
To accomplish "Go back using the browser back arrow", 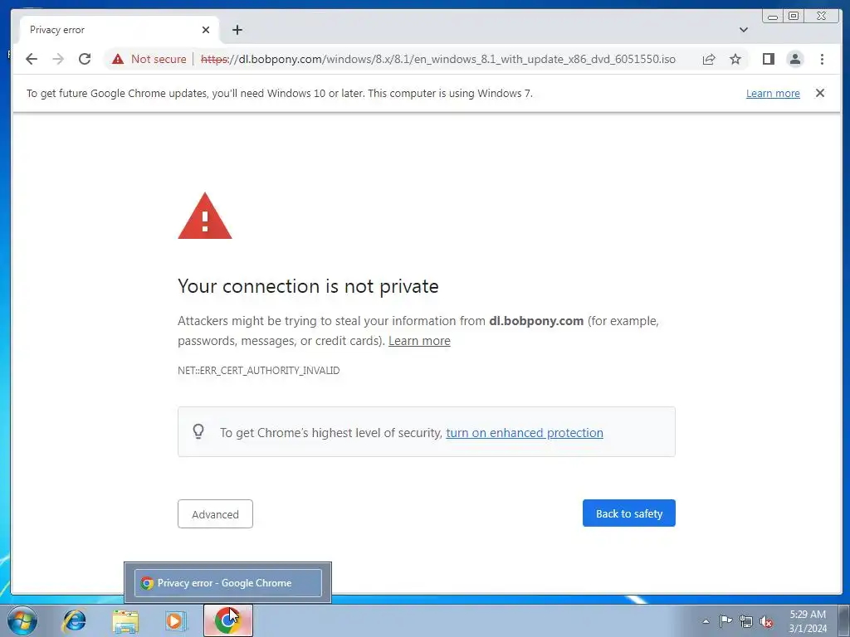I will click(x=32, y=59).
